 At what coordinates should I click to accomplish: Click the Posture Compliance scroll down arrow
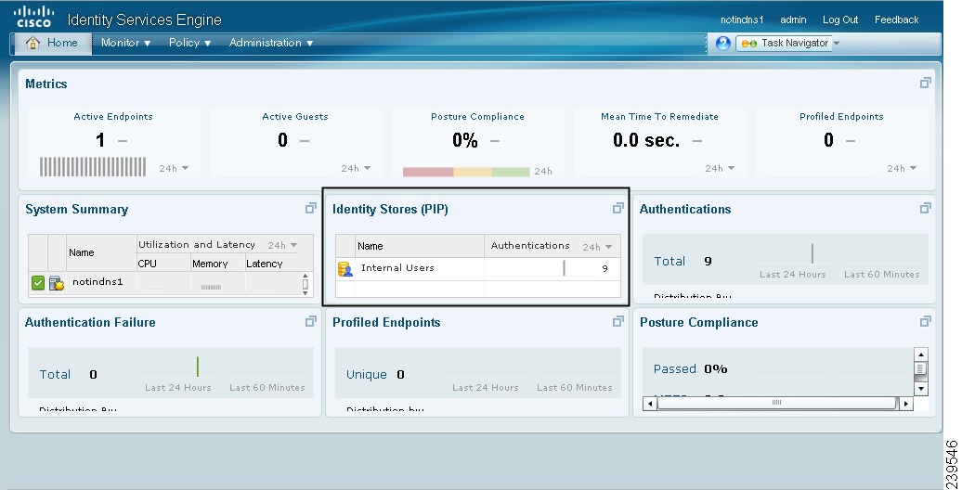920,388
